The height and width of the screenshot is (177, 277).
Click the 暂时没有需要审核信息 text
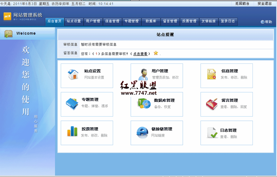point(99,44)
